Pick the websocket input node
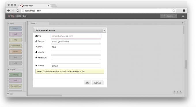This screenshot has width=196, height=107. click(16, 46)
